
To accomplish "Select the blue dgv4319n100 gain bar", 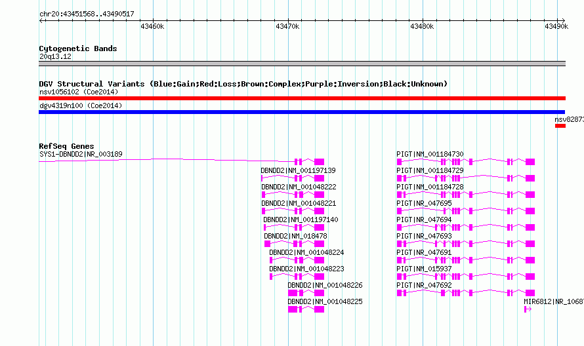I will pyautogui.click(x=302, y=112).
